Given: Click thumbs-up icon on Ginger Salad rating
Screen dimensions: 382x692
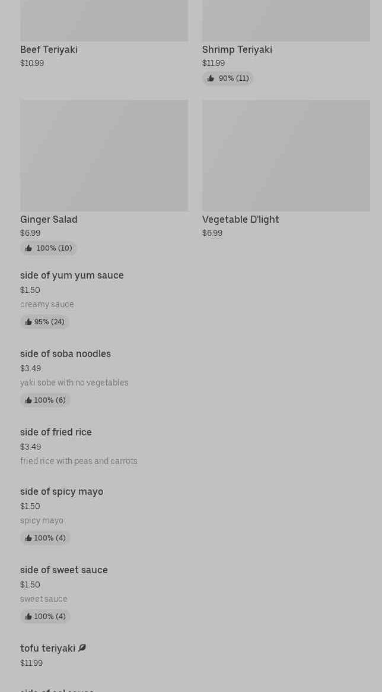Looking at the screenshot, I should [x=28, y=248].
